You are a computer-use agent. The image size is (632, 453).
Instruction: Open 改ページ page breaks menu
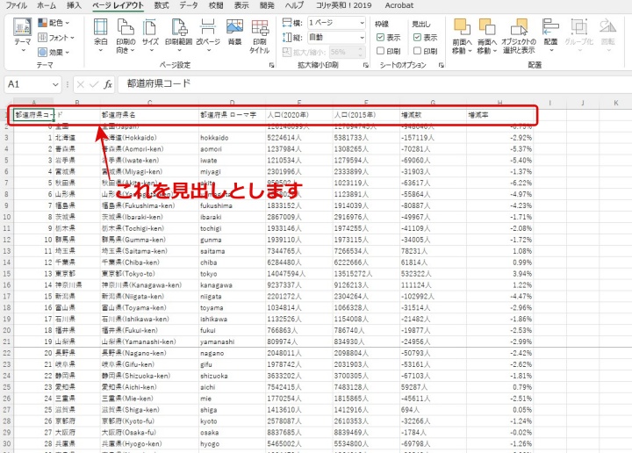tap(208, 35)
